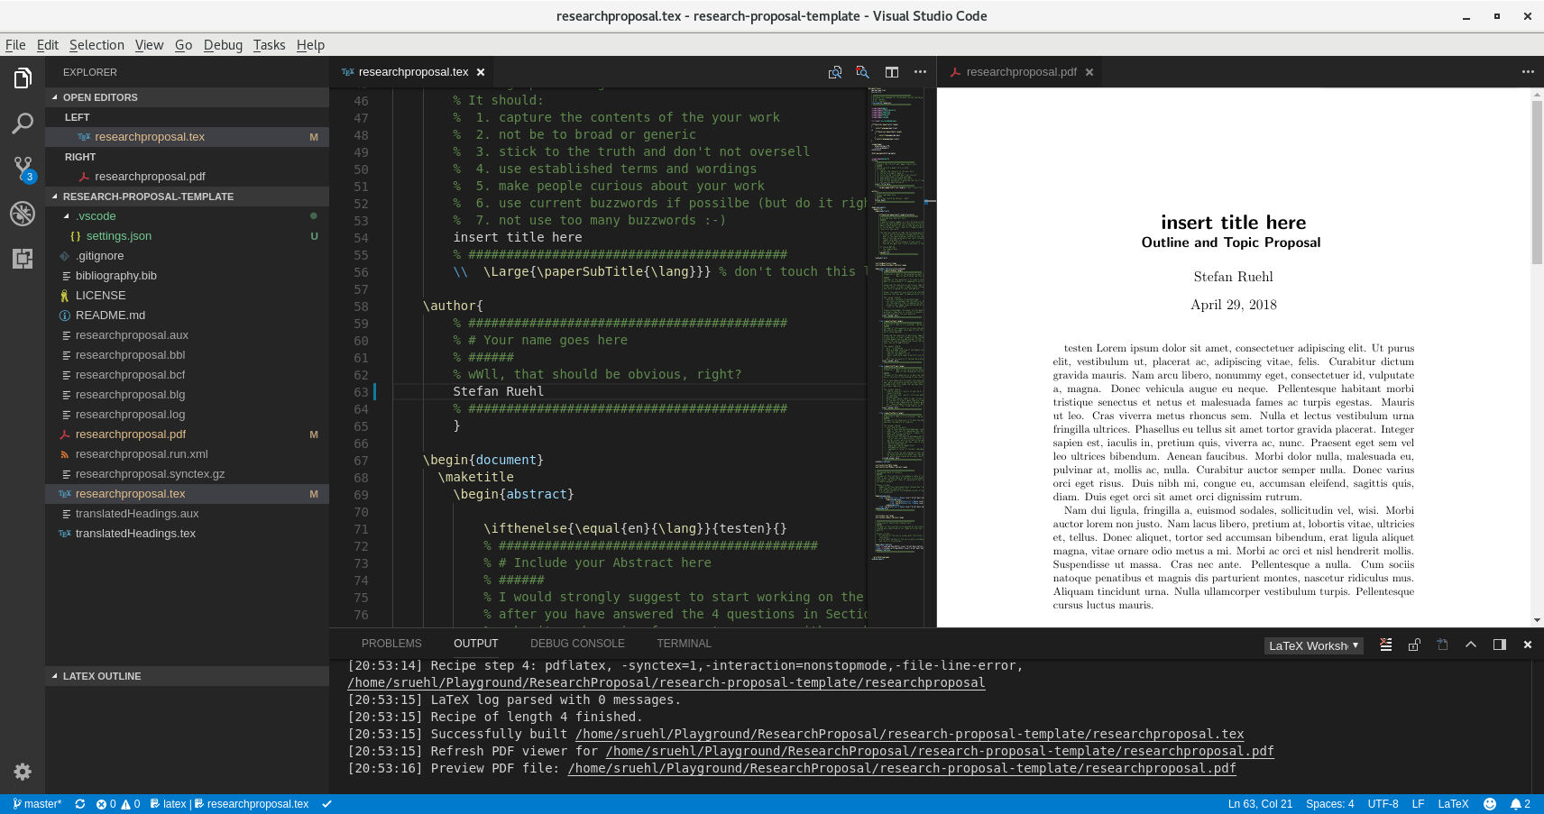Follow the Successfully built researchproposal.tex path link
Viewport: 1544px width, 814px height.
[909, 735]
